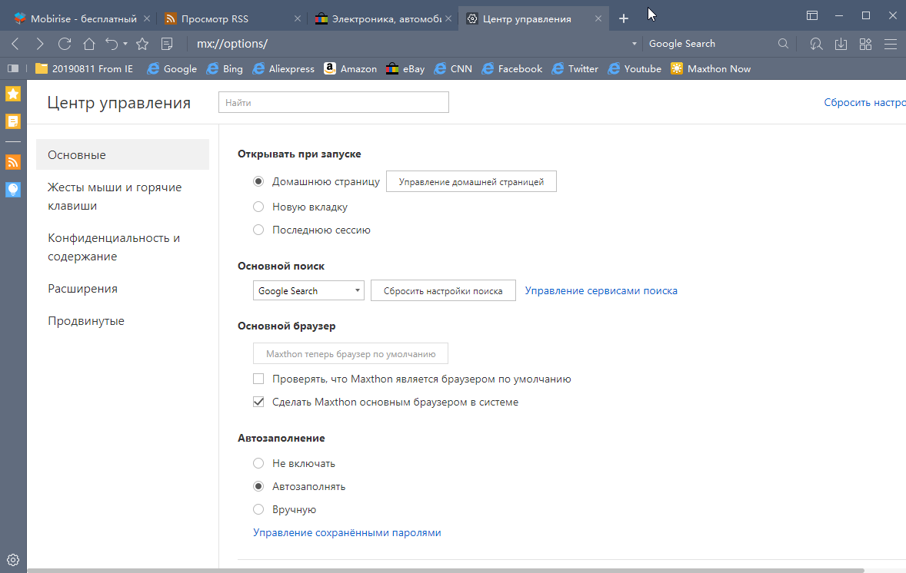Open the lightbulb icon in sidebar
The image size is (906, 573).
click(x=13, y=189)
